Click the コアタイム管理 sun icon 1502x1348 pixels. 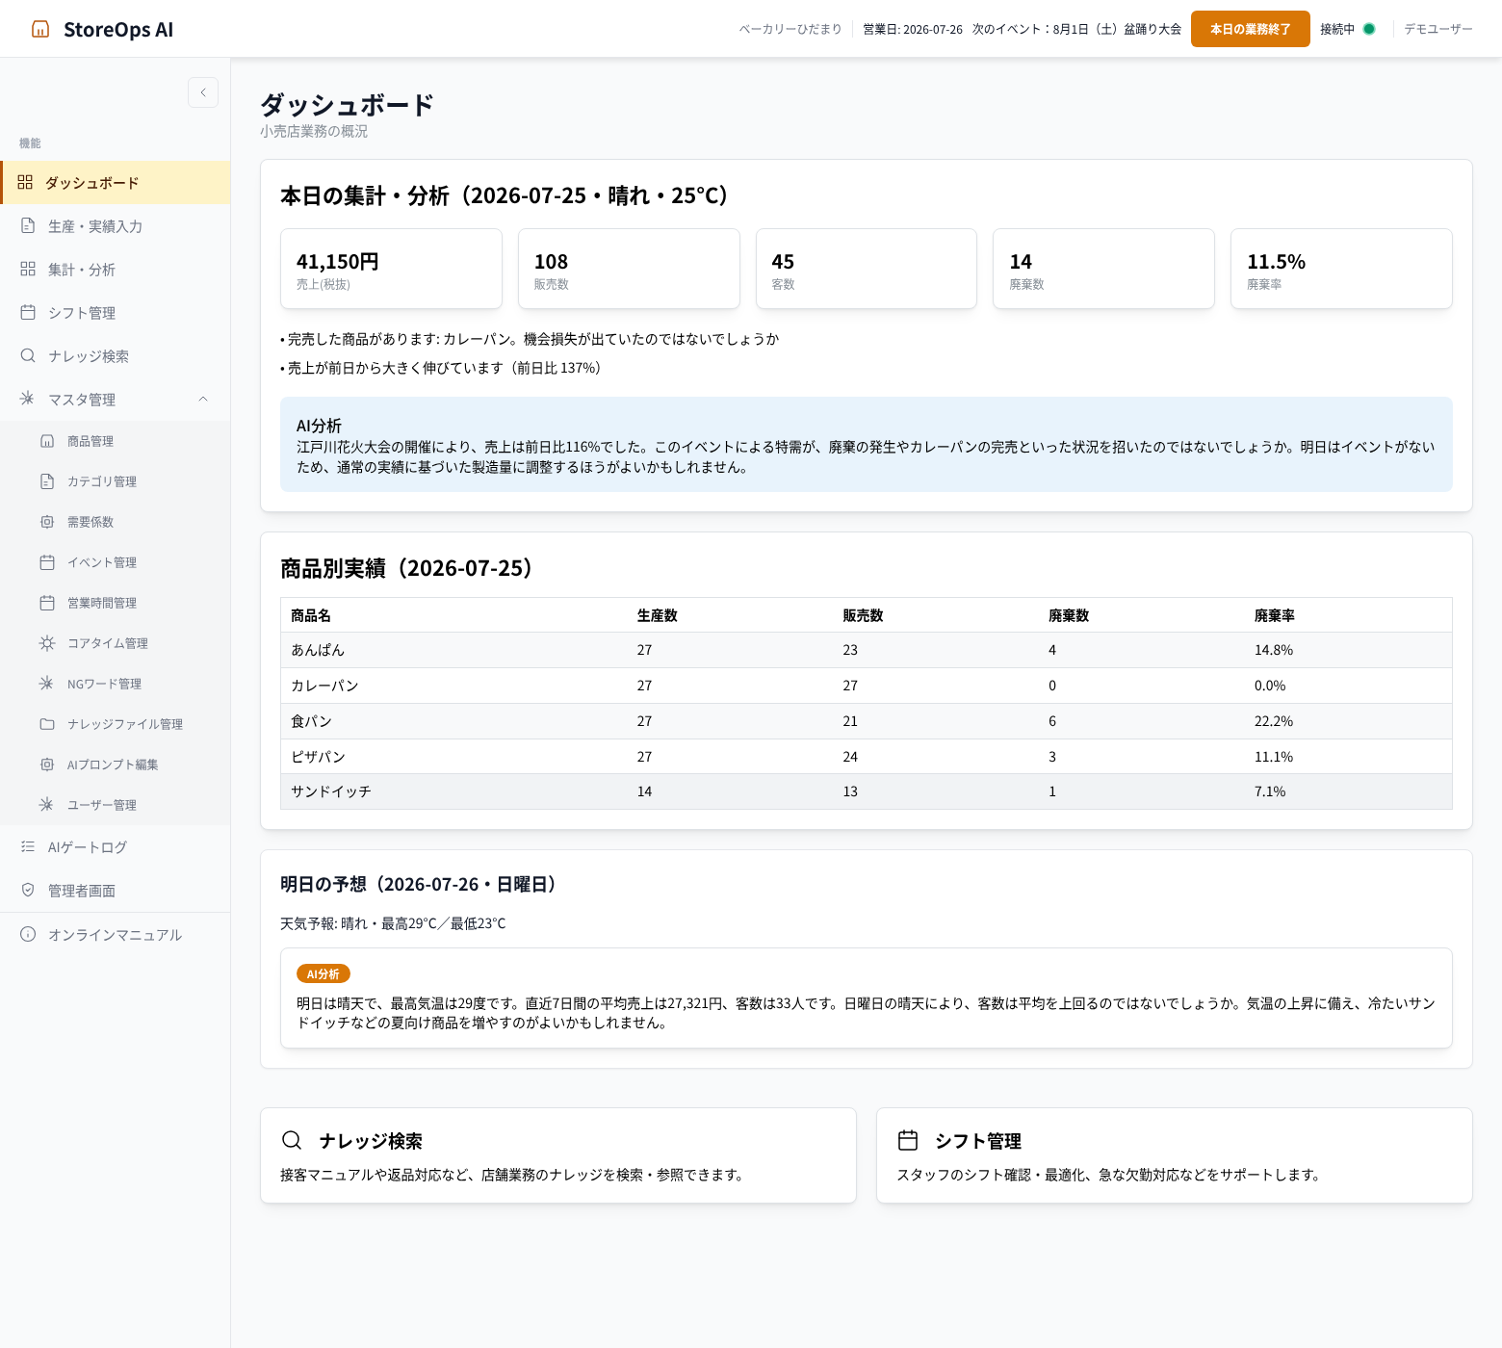(x=47, y=643)
